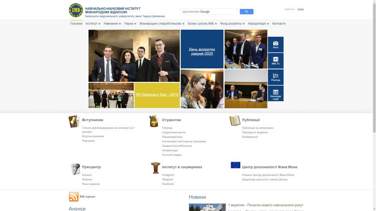Image resolution: width=376 pixels, height=211 pixels.
Task: Open the group photo beside Diplomacy Day
Action: click(111, 95)
